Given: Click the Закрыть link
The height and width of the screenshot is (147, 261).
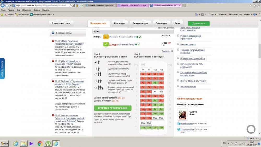Looking at the screenshot, I should point(165,51).
